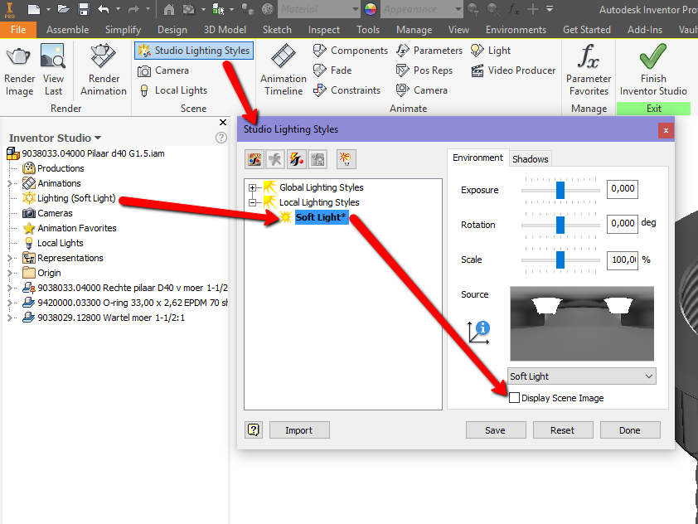Expand Rechte pilaar D40 component node
Image resolution: width=698 pixels, height=524 pixels.
(10, 288)
